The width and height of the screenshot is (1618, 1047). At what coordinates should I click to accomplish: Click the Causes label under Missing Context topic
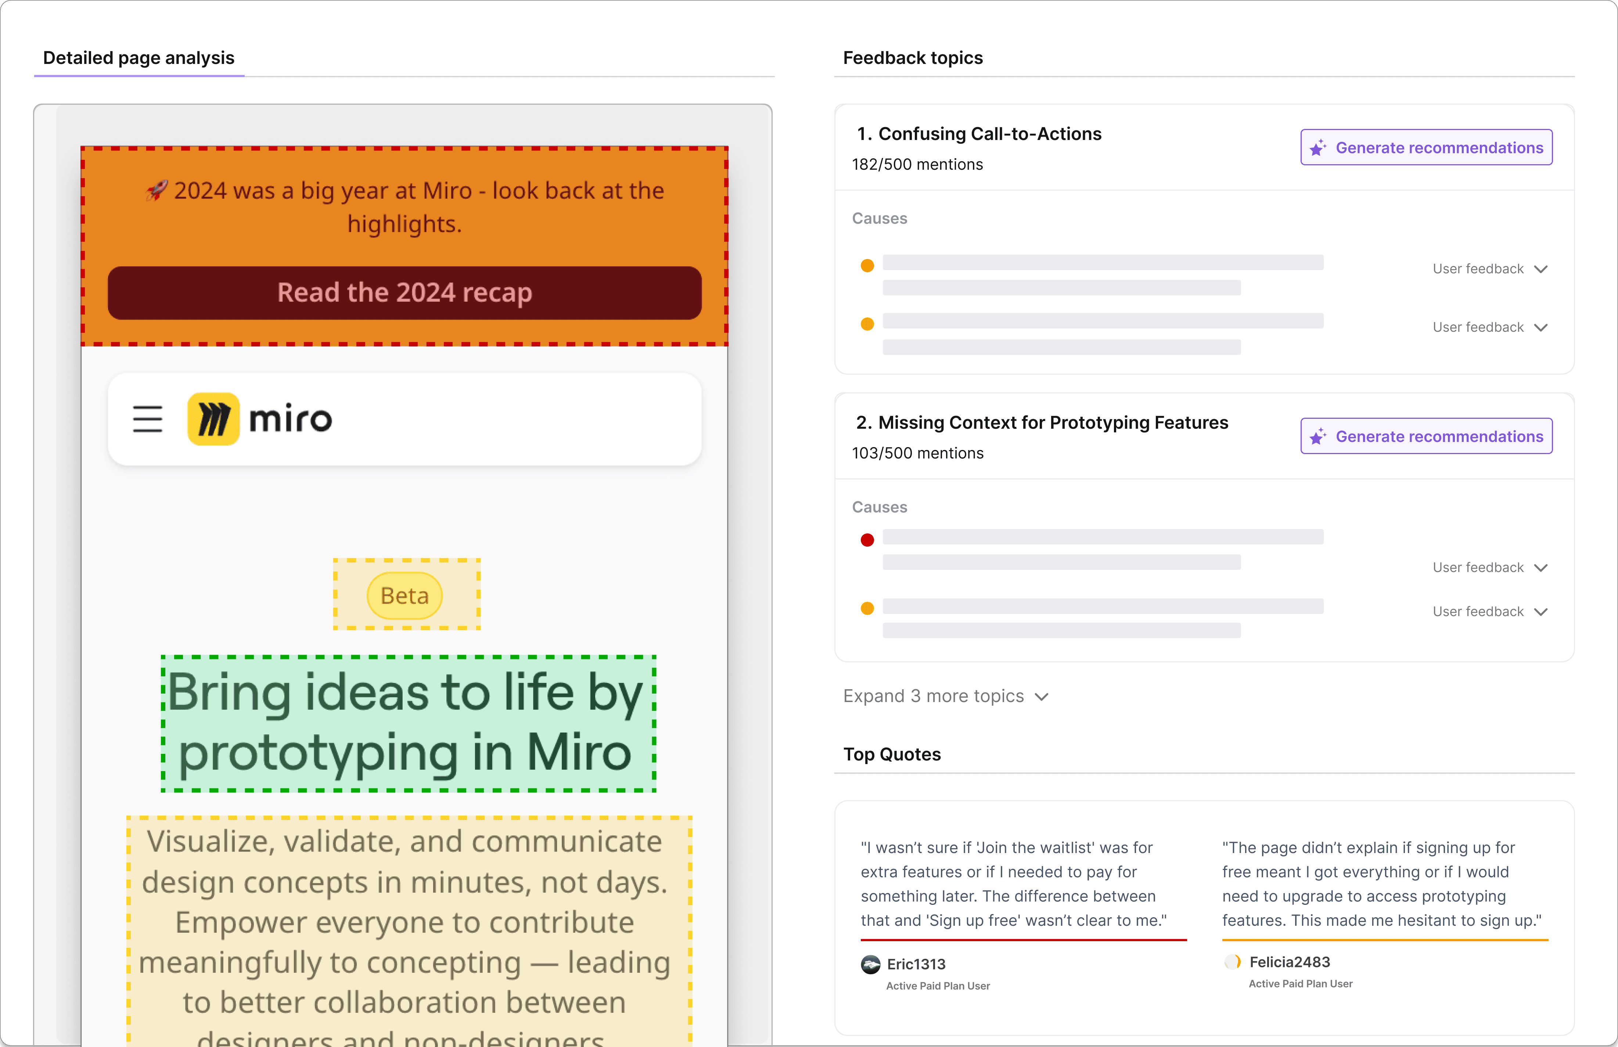click(x=880, y=507)
